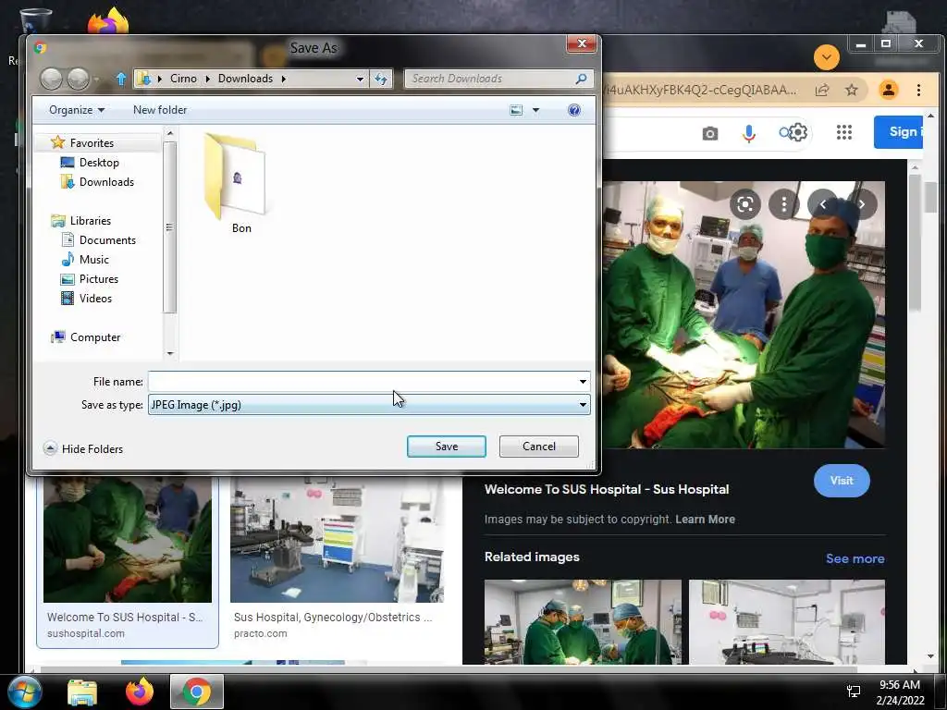Open Chrome profile avatar icon
The width and height of the screenshot is (947, 710).
(x=889, y=90)
